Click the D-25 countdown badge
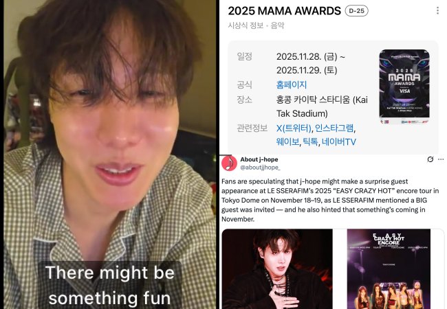 click(x=356, y=11)
